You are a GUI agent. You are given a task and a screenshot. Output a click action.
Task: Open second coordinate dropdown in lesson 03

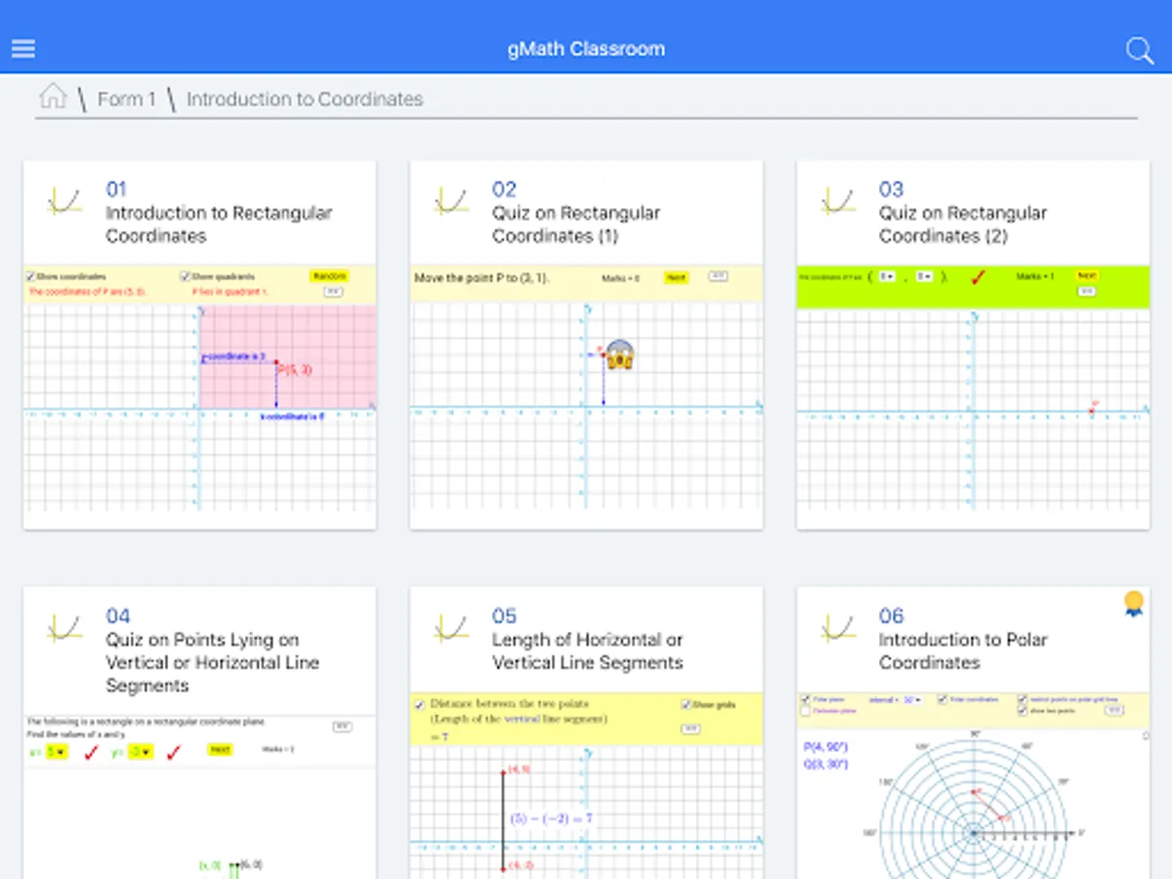click(925, 277)
